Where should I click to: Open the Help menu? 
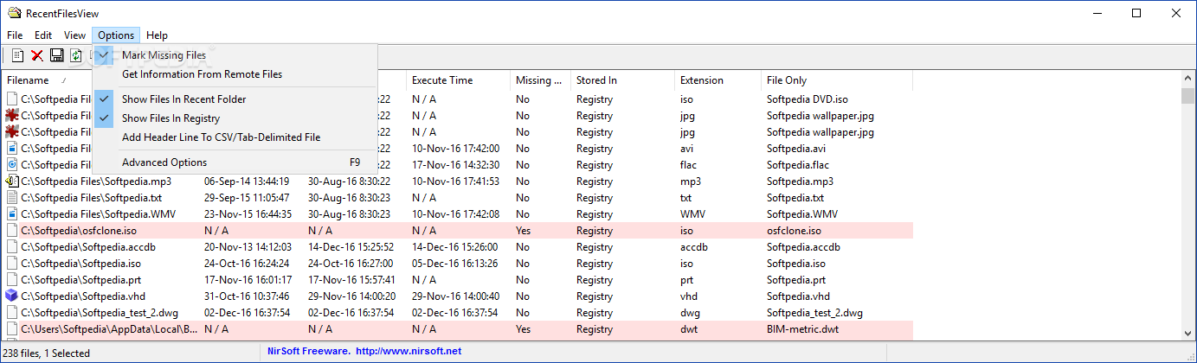(x=157, y=35)
